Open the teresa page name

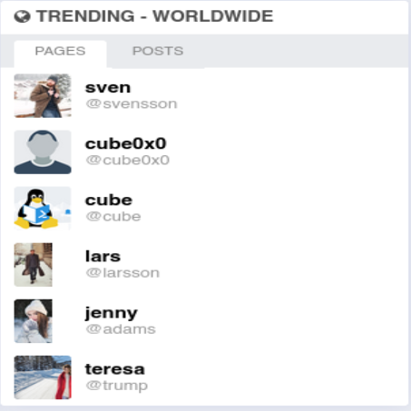(115, 369)
